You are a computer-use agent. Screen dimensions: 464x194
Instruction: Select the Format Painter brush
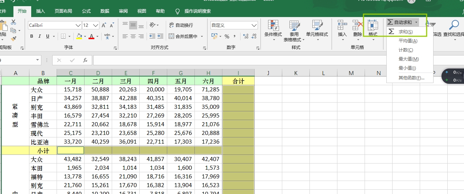pyautogui.click(x=13, y=38)
